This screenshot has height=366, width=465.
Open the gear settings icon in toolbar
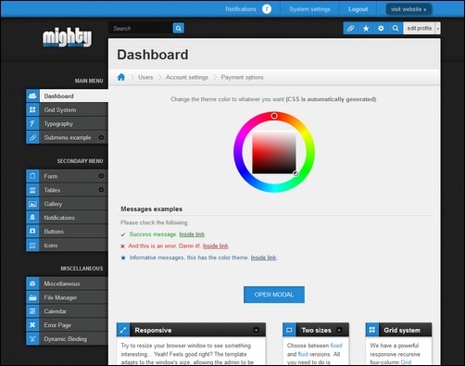(381, 29)
